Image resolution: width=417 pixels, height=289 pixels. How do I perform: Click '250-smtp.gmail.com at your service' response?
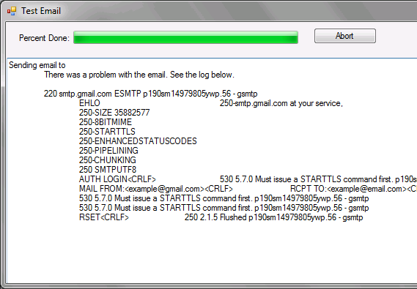(281, 103)
